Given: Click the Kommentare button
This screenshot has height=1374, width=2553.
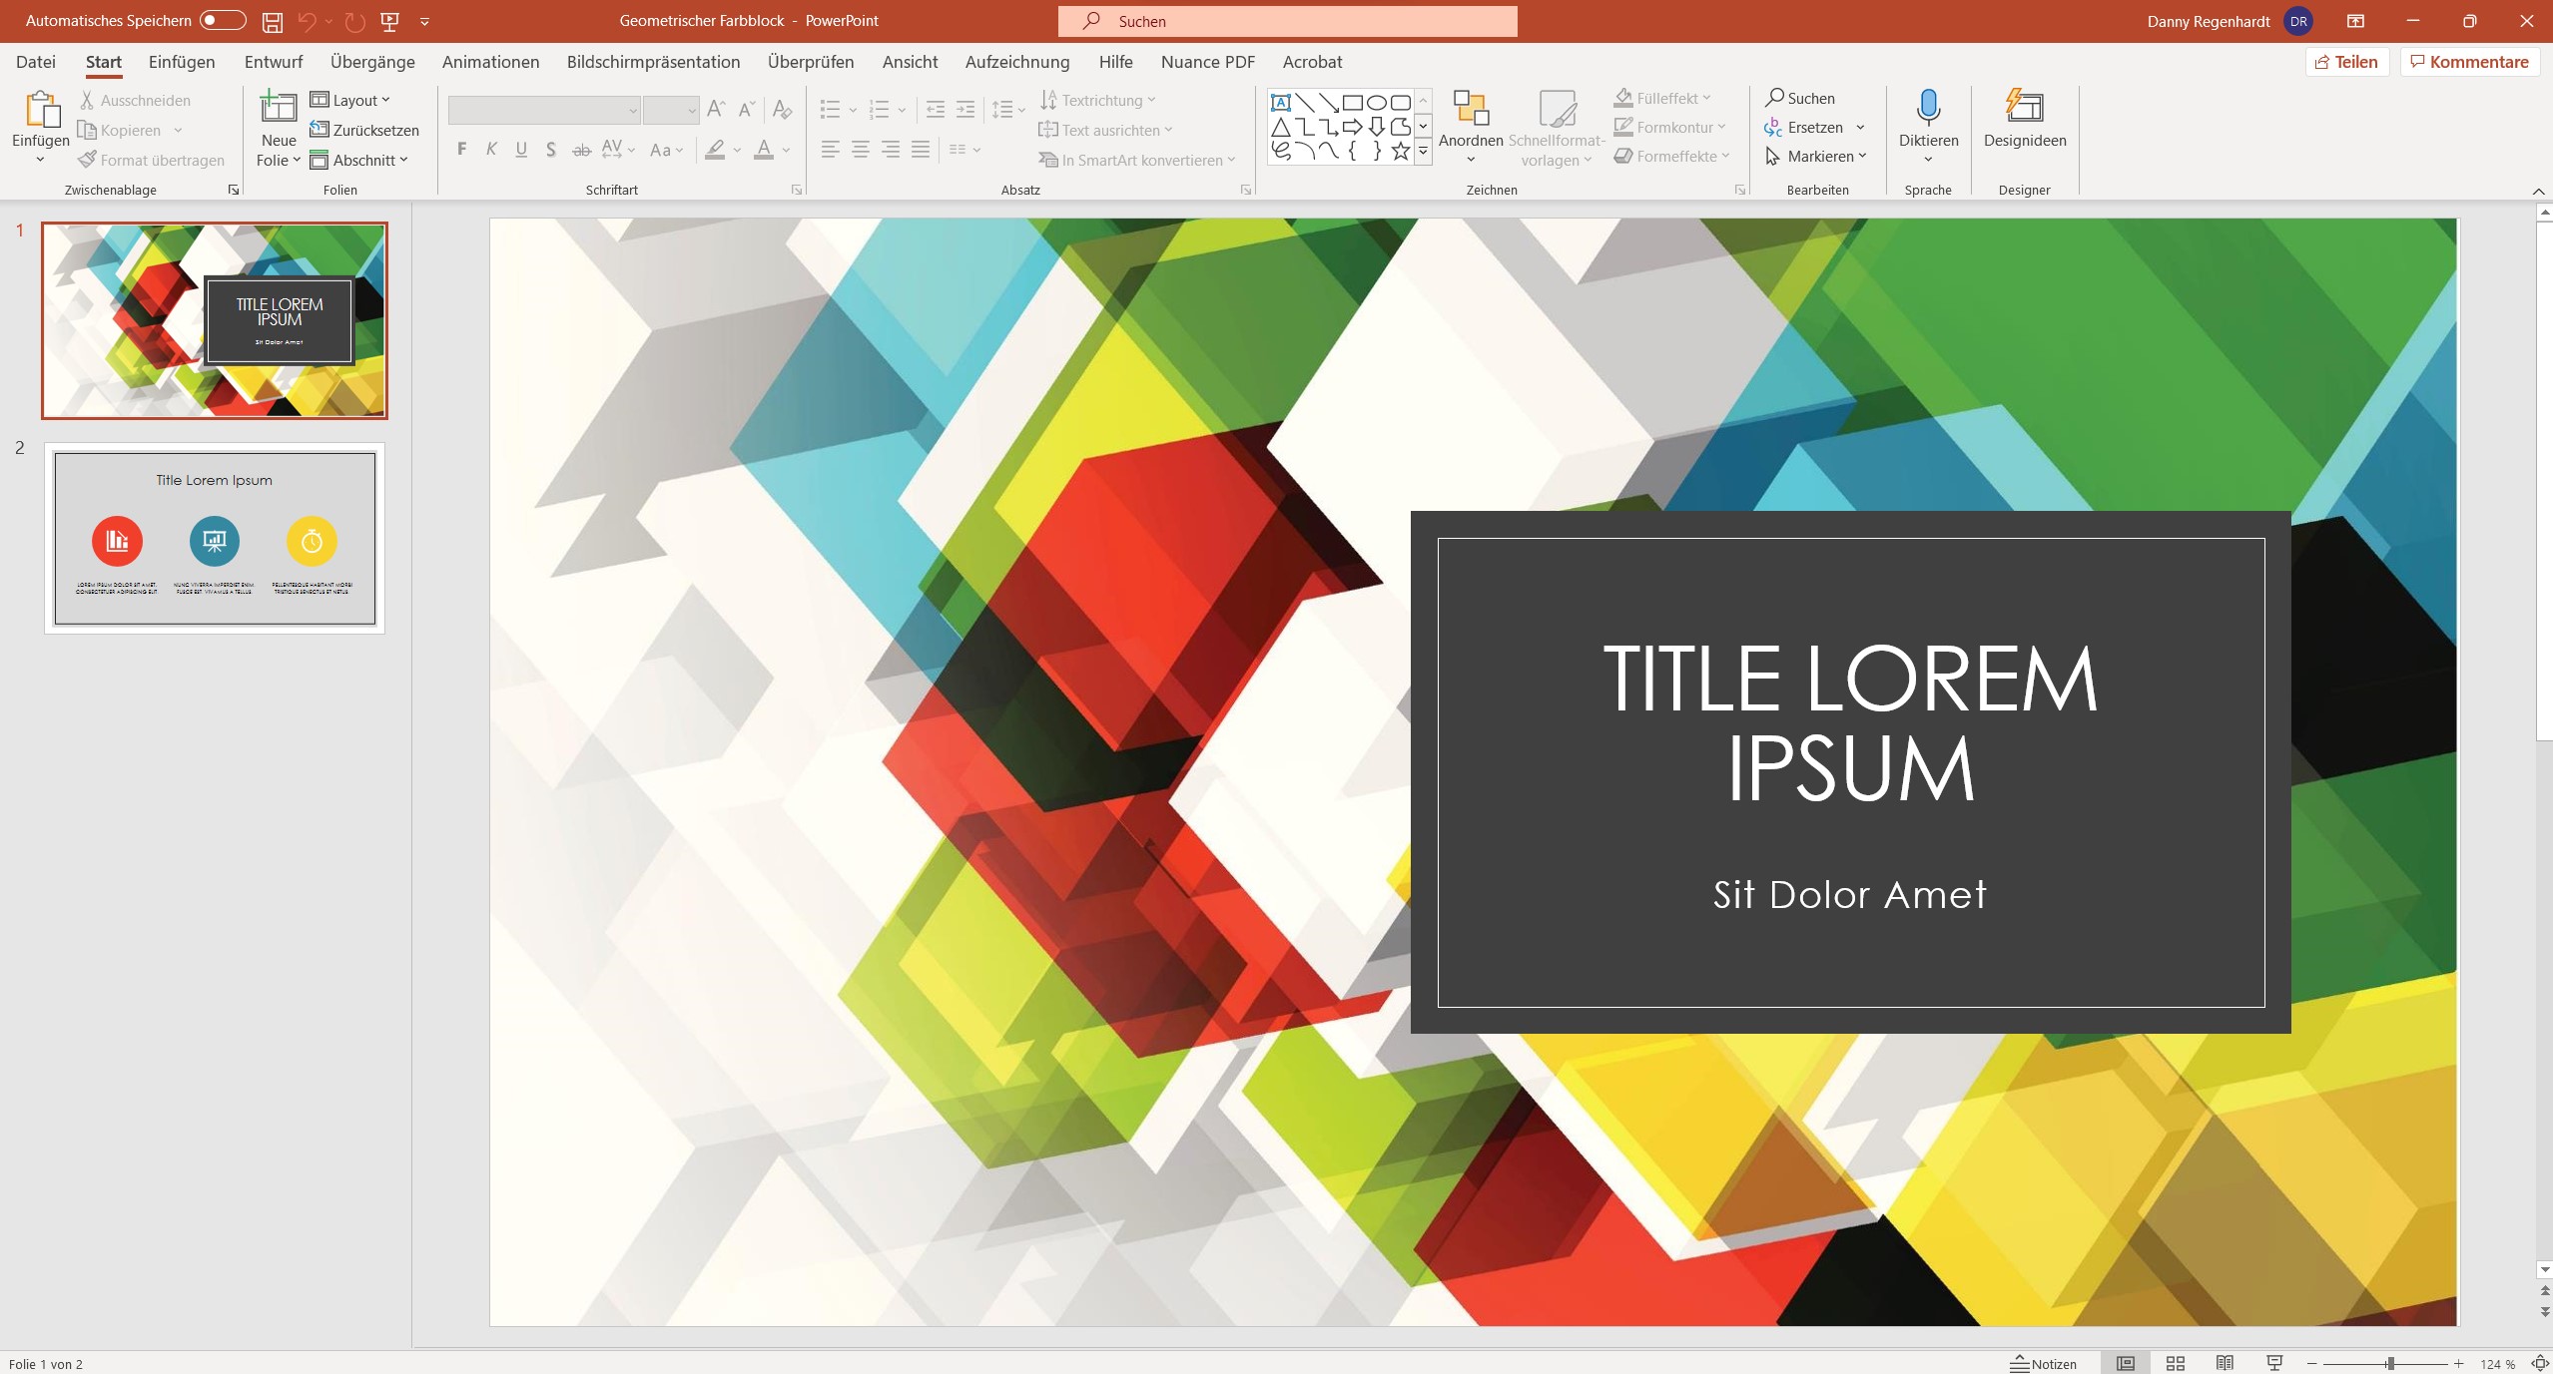Looking at the screenshot, I should 2469,62.
